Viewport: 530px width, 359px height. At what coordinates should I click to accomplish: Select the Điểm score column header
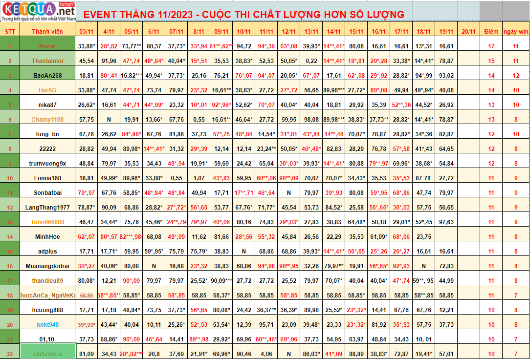(491, 32)
